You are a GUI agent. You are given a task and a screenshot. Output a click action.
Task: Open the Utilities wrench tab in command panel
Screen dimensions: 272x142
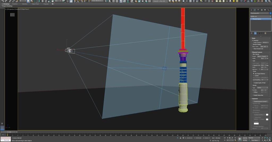(x=268, y=10)
